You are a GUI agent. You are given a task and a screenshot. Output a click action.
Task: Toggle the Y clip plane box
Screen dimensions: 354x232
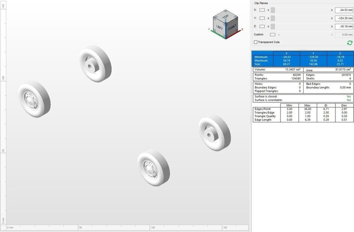[262, 18]
